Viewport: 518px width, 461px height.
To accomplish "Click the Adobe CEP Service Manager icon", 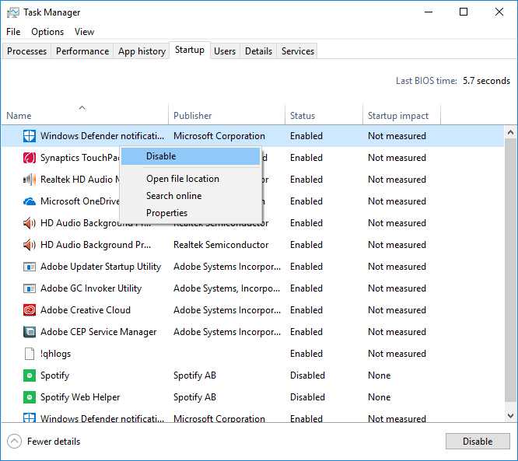I will pyautogui.click(x=30, y=332).
